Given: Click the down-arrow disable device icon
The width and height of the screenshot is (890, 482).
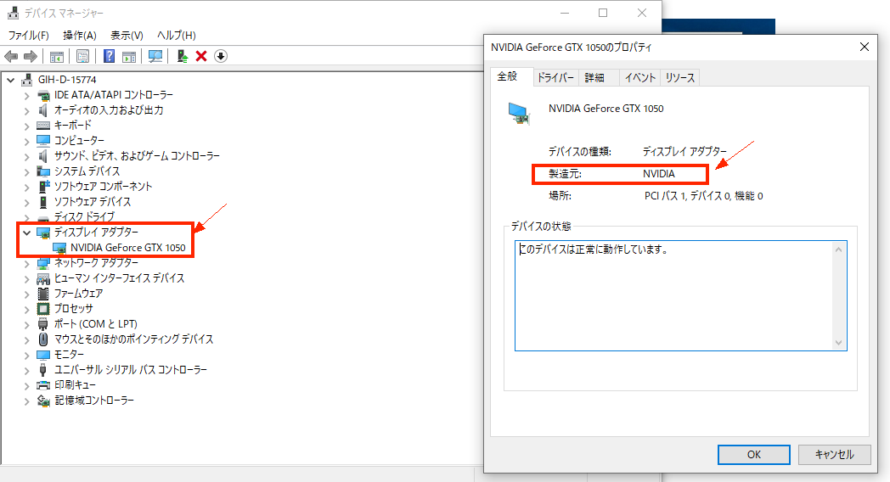Looking at the screenshot, I should click(221, 56).
